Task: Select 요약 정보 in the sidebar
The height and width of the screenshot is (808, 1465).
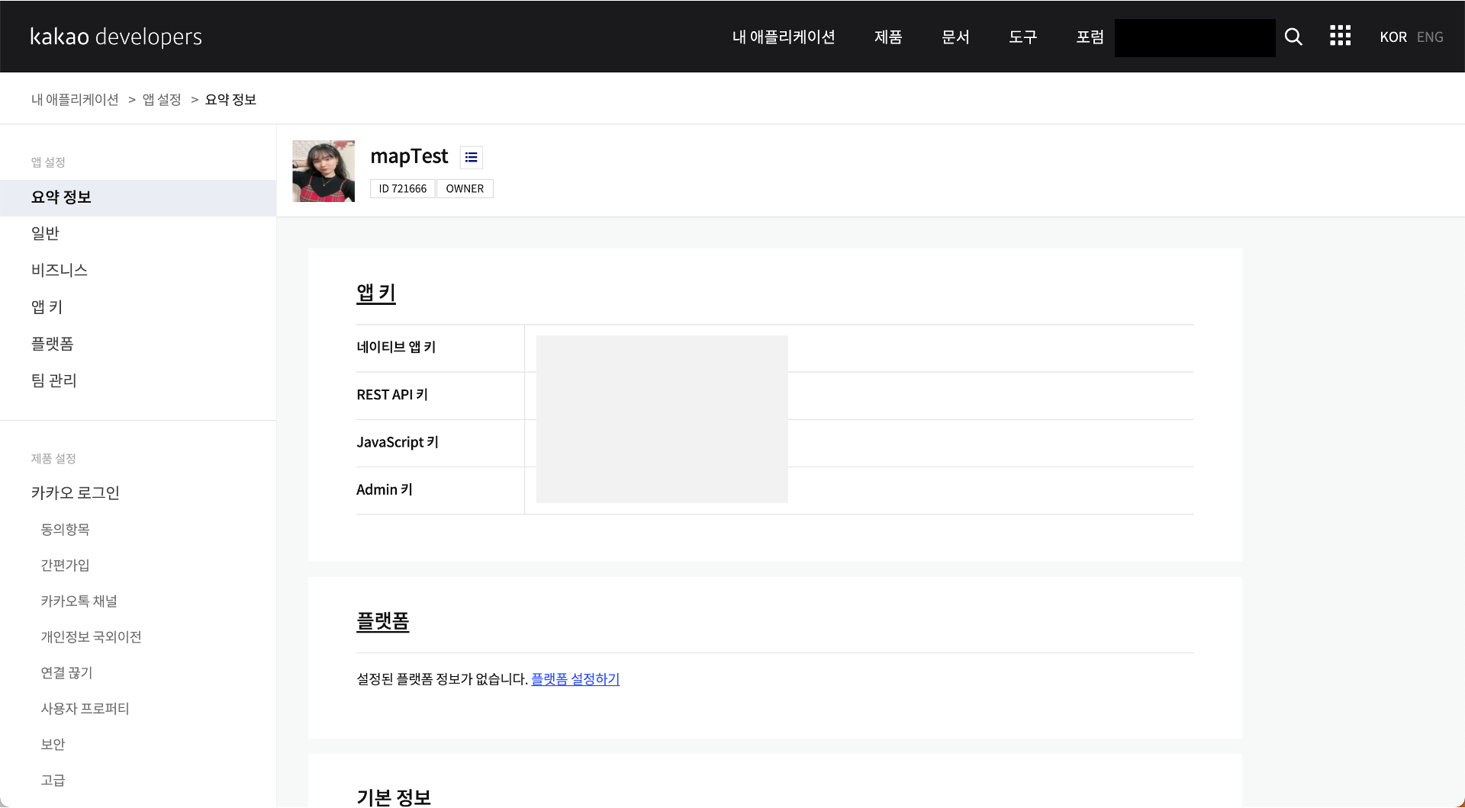Action: click(138, 197)
